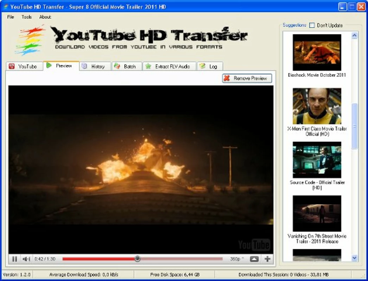Click the video progress slider knob
This screenshot has height=281, width=368.
(138, 259)
